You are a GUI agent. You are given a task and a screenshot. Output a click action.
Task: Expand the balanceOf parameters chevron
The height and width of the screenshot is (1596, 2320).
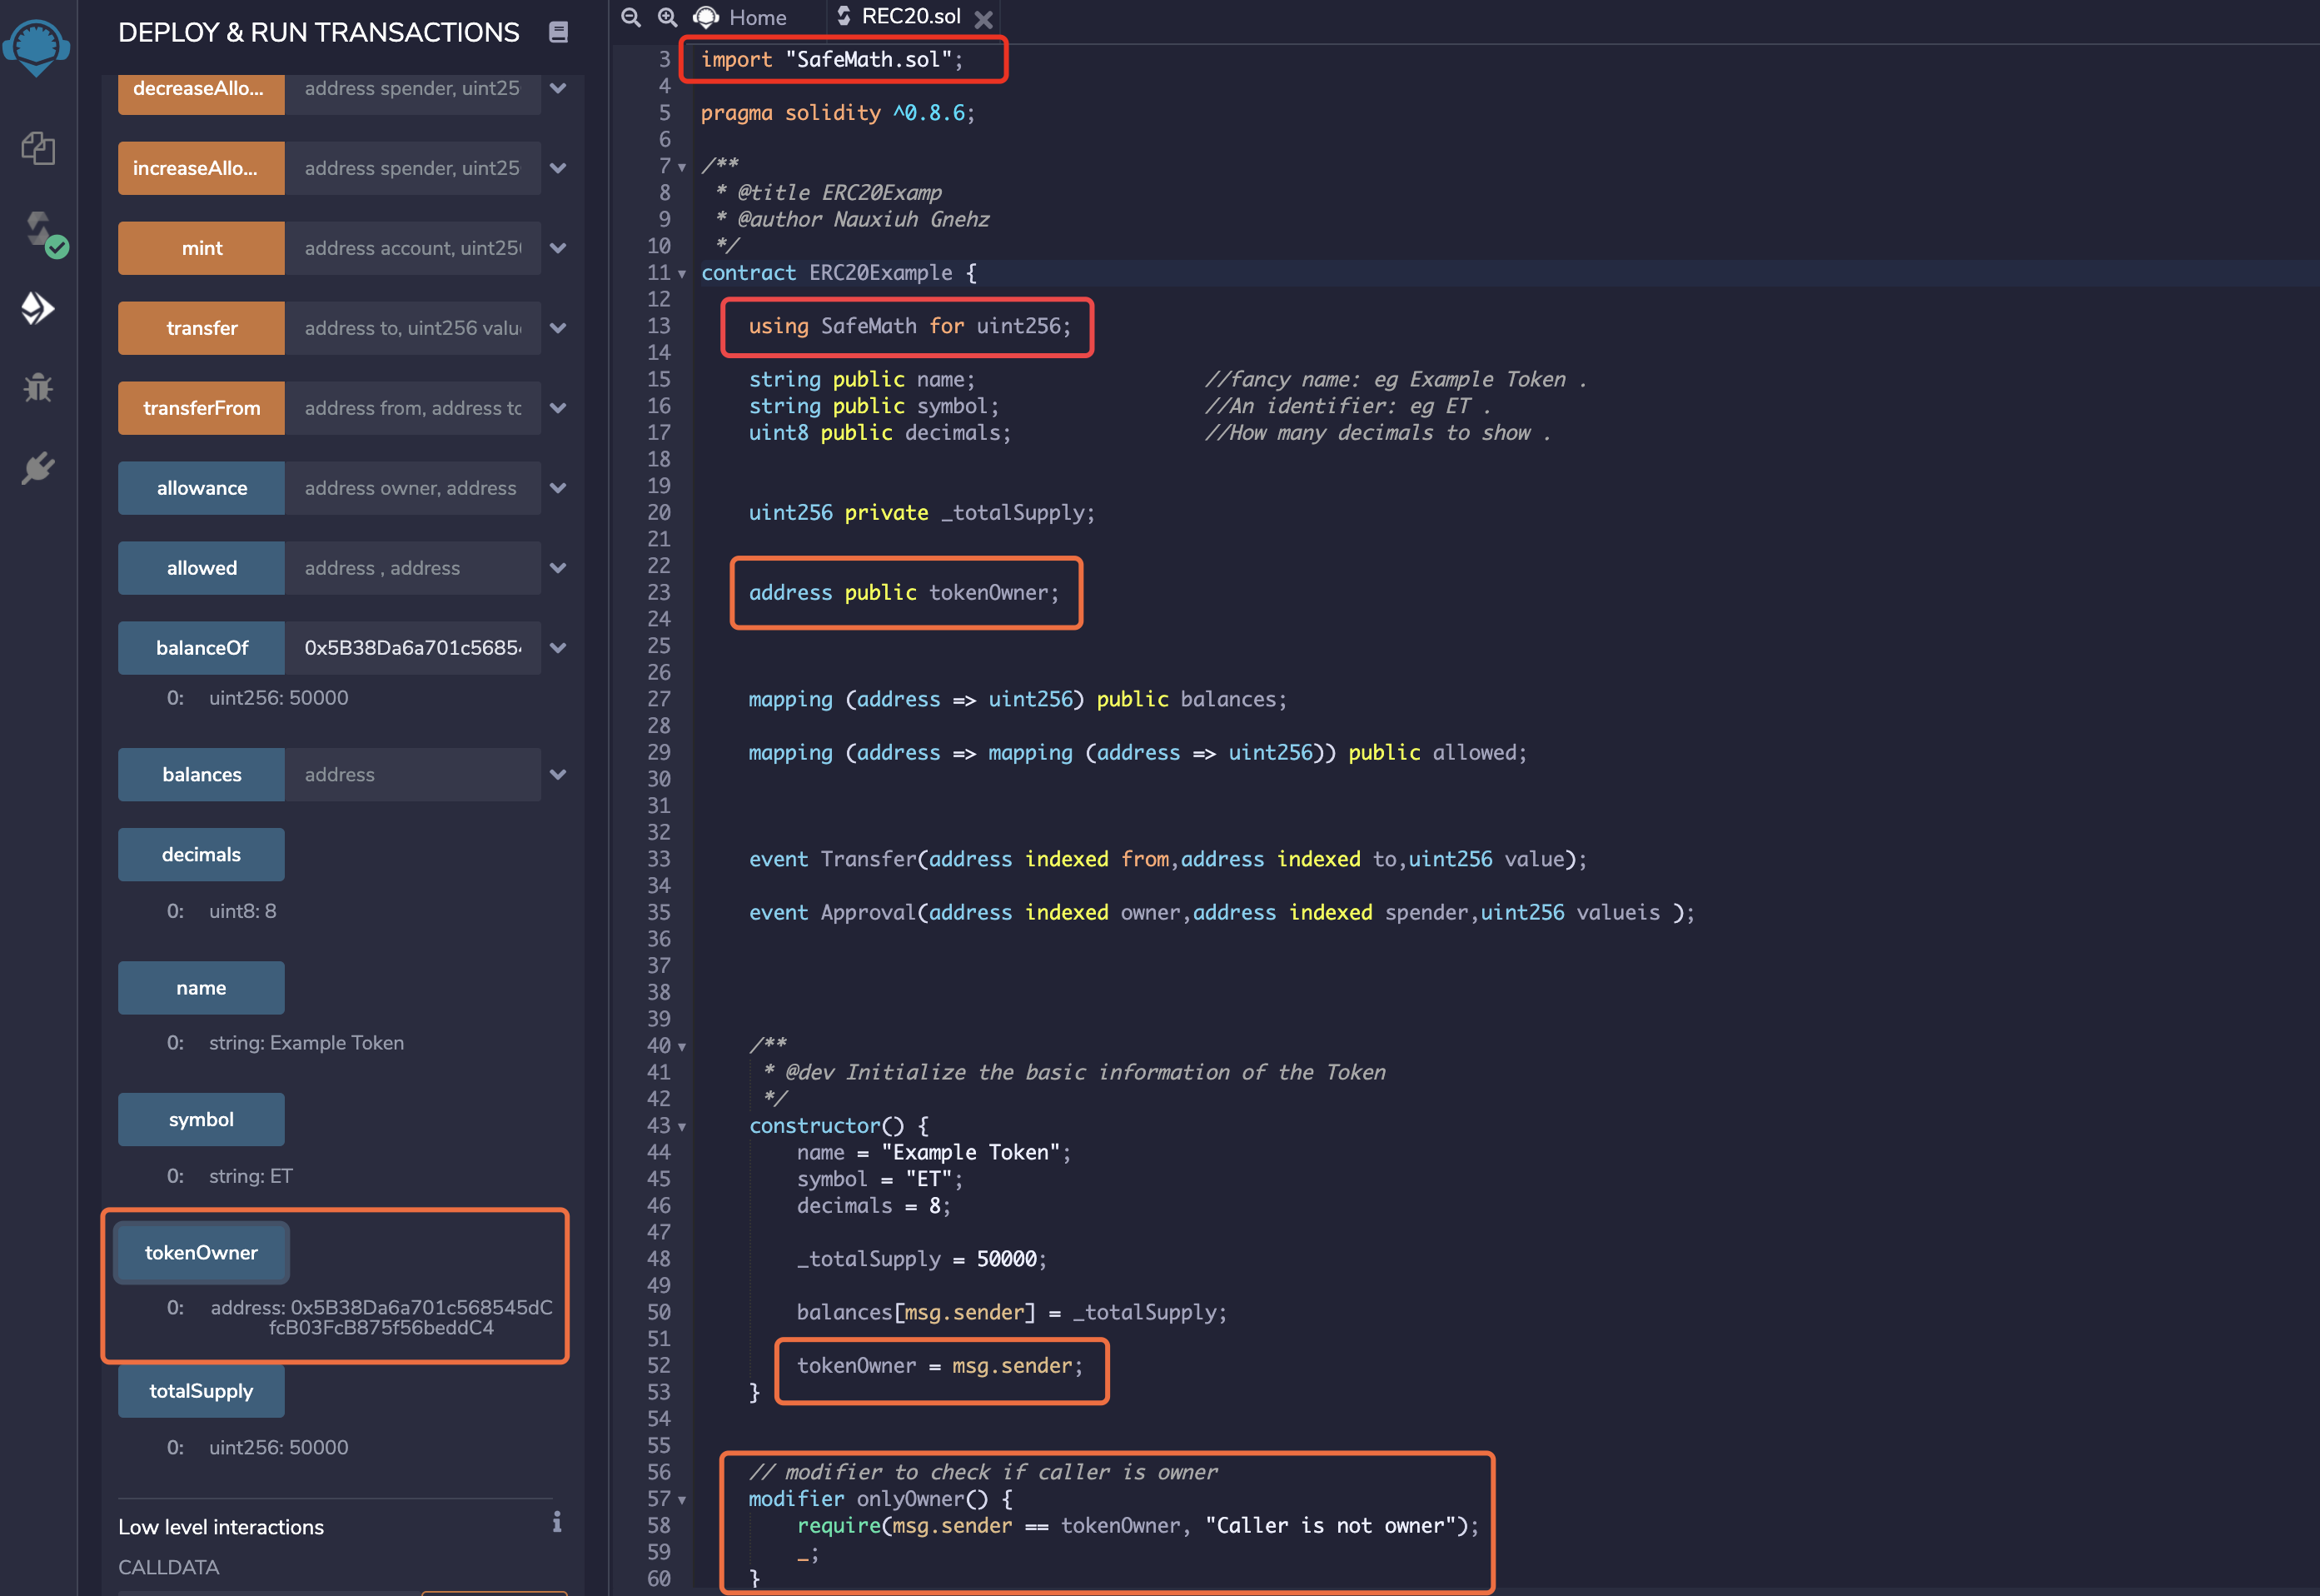tap(559, 648)
